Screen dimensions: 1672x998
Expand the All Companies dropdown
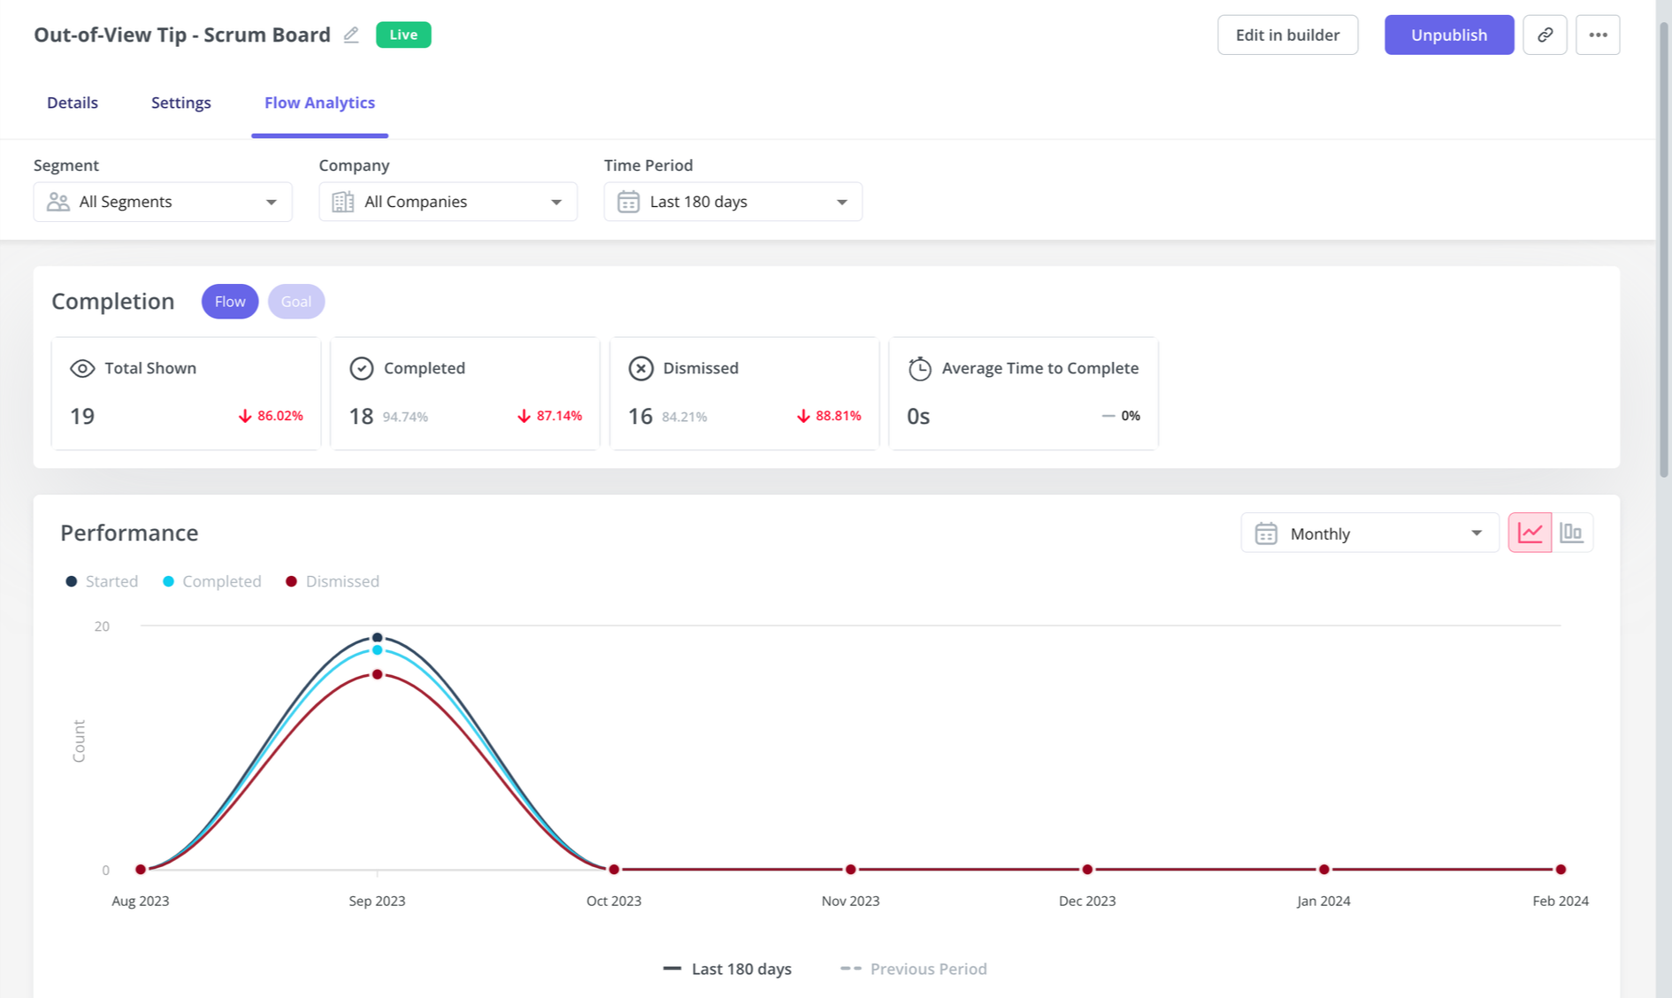[x=448, y=201]
